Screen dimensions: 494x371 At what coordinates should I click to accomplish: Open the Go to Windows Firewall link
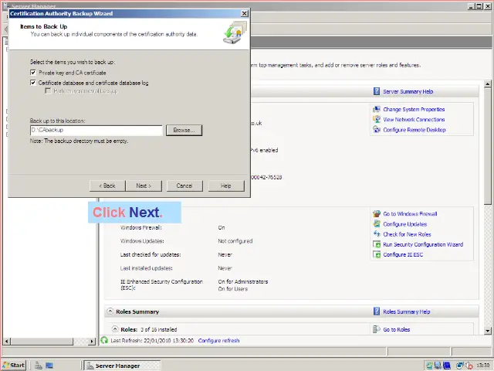(x=410, y=213)
